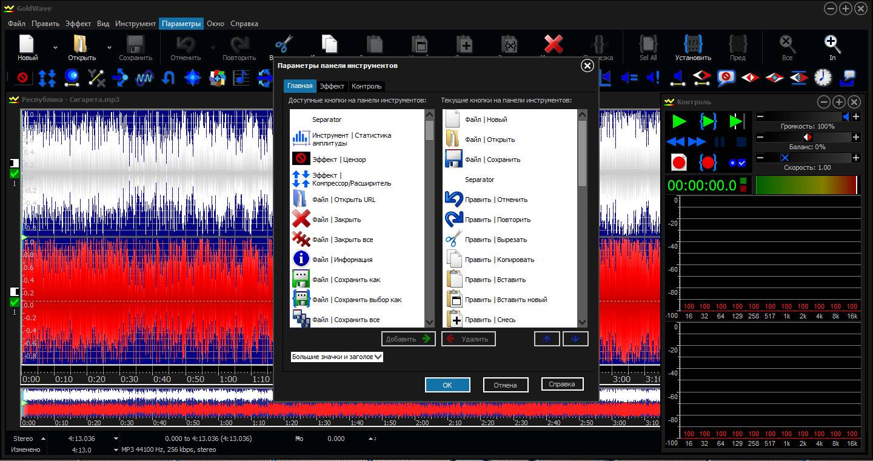873x461 pixels.
Task: Click the Отмена button
Action: (x=505, y=385)
